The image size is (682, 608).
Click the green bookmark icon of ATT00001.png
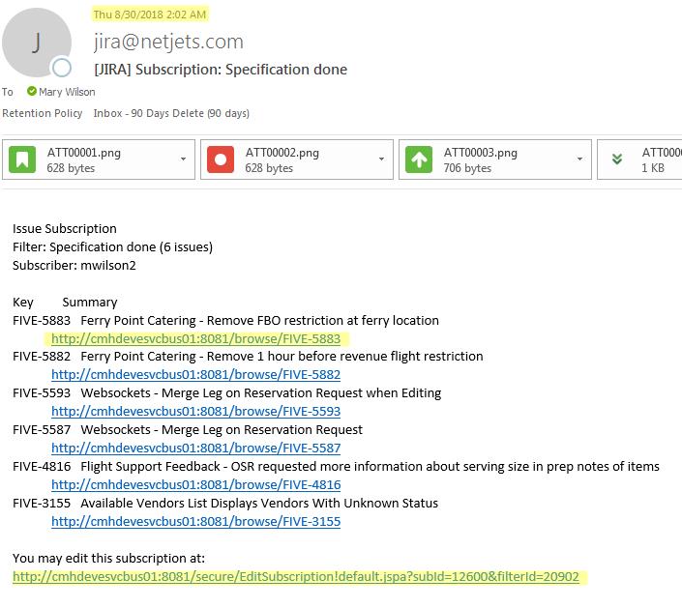click(22, 159)
